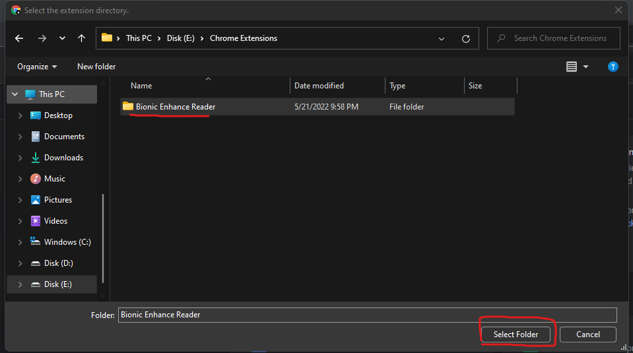The image size is (633, 353).
Task: Open the help question mark icon
Action: [613, 67]
